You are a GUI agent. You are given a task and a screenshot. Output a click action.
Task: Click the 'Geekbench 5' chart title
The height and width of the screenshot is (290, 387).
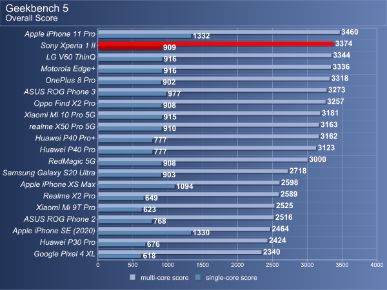(37, 8)
